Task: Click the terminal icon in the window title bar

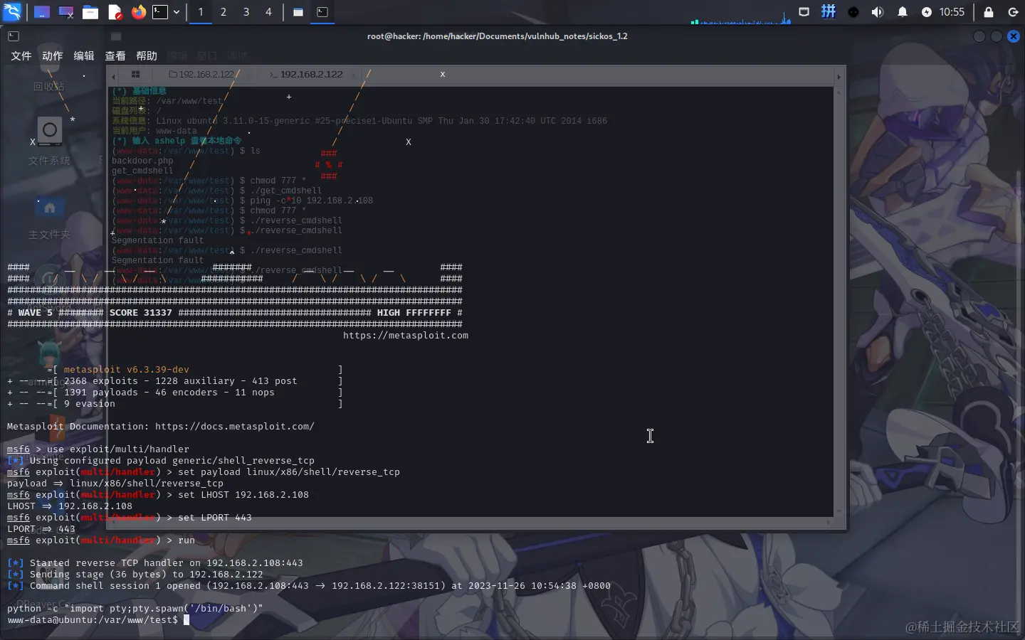Action: [14, 36]
